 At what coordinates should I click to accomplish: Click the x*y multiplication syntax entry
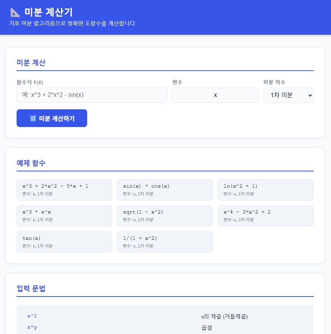[x=32, y=327]
